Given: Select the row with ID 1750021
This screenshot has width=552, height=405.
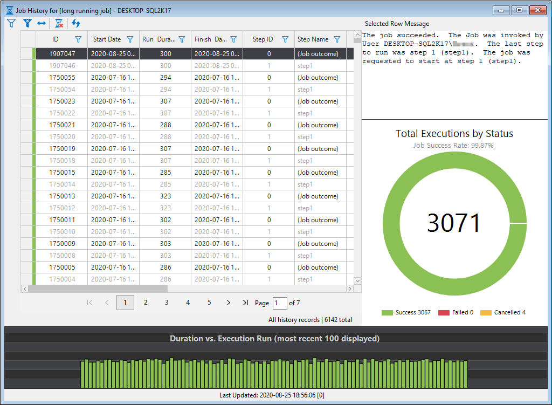Looking at the screenshot, I should click(x=187, y=125).
